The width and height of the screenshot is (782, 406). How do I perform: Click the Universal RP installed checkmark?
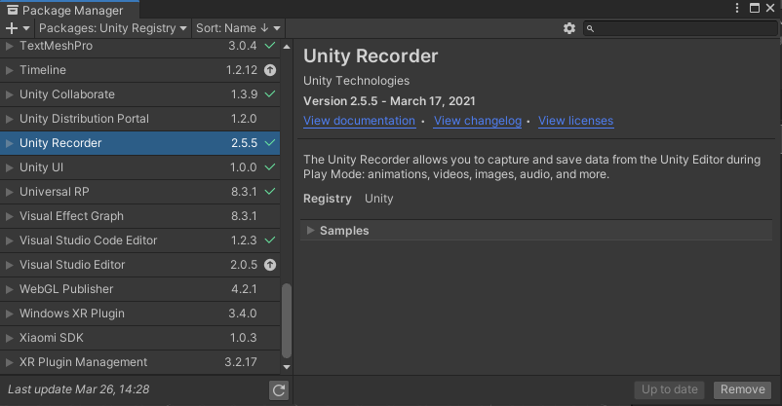click(270, 191)
